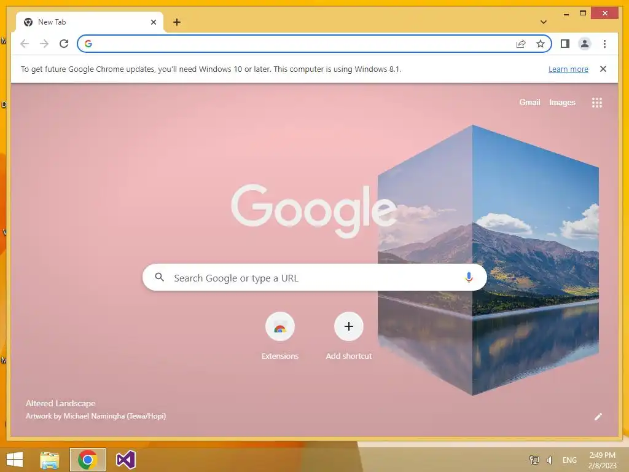Open File Explorer from the taskbar
The height and width of the screenshot is (472, 629).
click(50, 460)
